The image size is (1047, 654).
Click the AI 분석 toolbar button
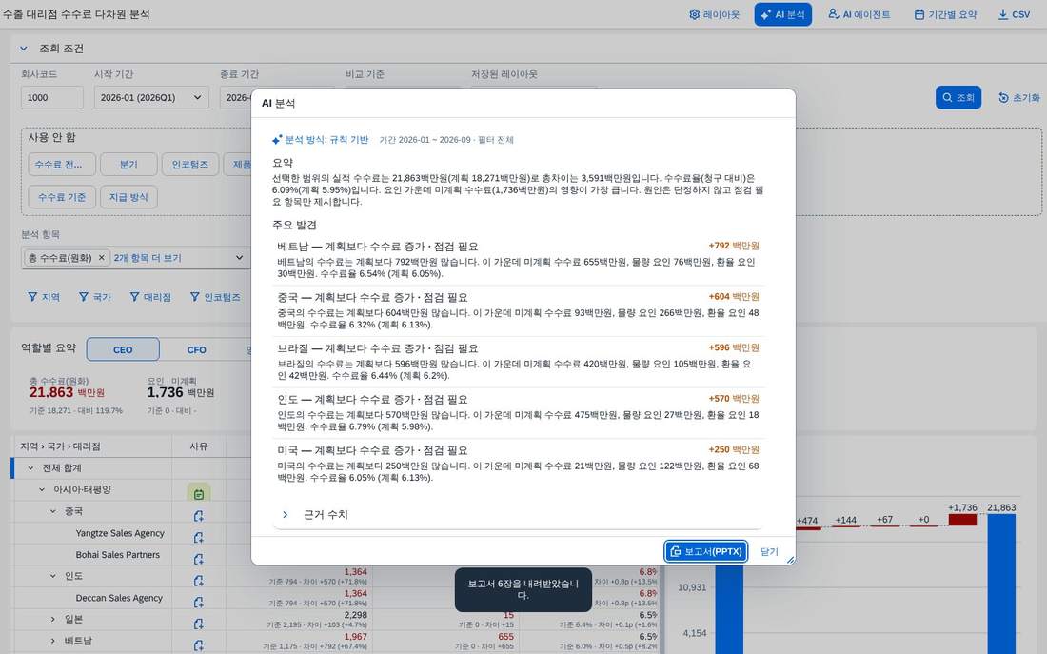tap(782, 14)
